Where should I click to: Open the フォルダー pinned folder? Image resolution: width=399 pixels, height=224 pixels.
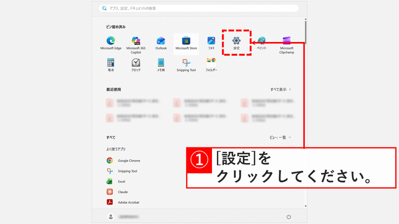211,65
